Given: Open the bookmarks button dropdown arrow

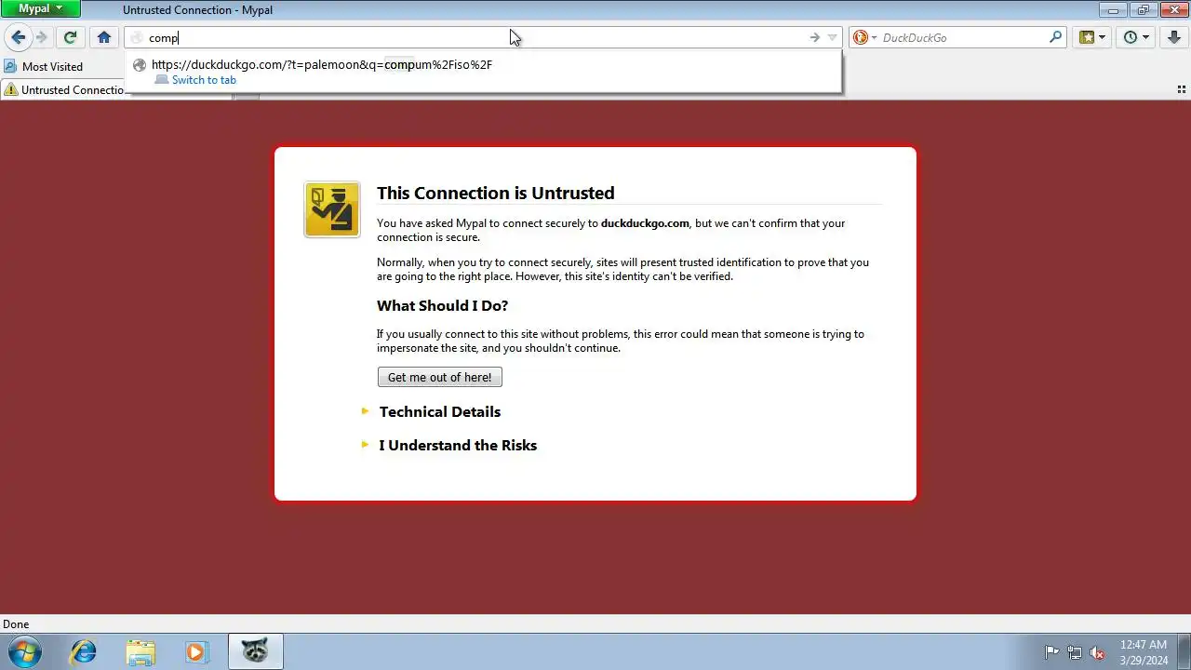Looking at the screenshot, I should 1102,37.
